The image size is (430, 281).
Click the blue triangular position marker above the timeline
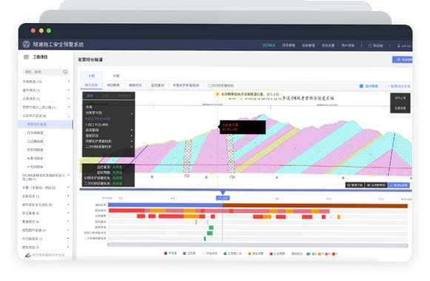tap(223, 193)
